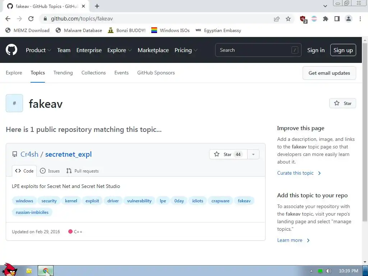The image size is (368, 276).
Task: Open the tab search dropdown chevron
Action: (325, 6)
